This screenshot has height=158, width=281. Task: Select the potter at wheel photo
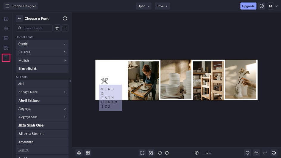(143, 81)
